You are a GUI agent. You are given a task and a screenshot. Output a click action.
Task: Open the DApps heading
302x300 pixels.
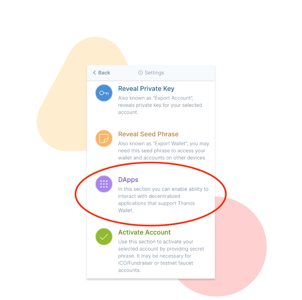[x=128, y=180]
